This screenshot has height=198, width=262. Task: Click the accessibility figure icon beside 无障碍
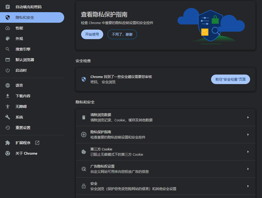[x=8, y=107]
